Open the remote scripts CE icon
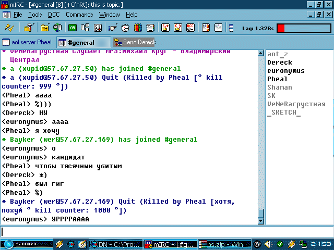This screenshot has height=250, width=334. coord(98,28)
